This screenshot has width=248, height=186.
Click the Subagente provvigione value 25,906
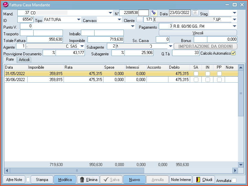tap(139, 53)
